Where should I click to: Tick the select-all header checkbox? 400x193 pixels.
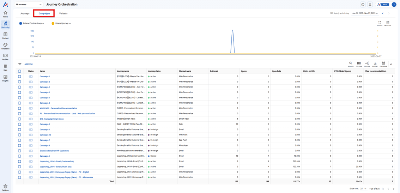pyautogui.click(x=20, y=71)
